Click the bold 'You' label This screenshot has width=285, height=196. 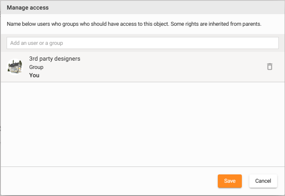click(x=34, y=75)
